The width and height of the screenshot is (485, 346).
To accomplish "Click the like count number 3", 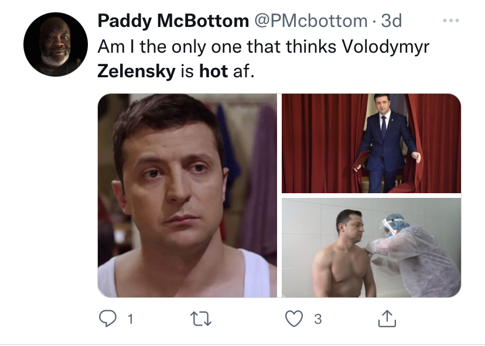I will [317, 320].
